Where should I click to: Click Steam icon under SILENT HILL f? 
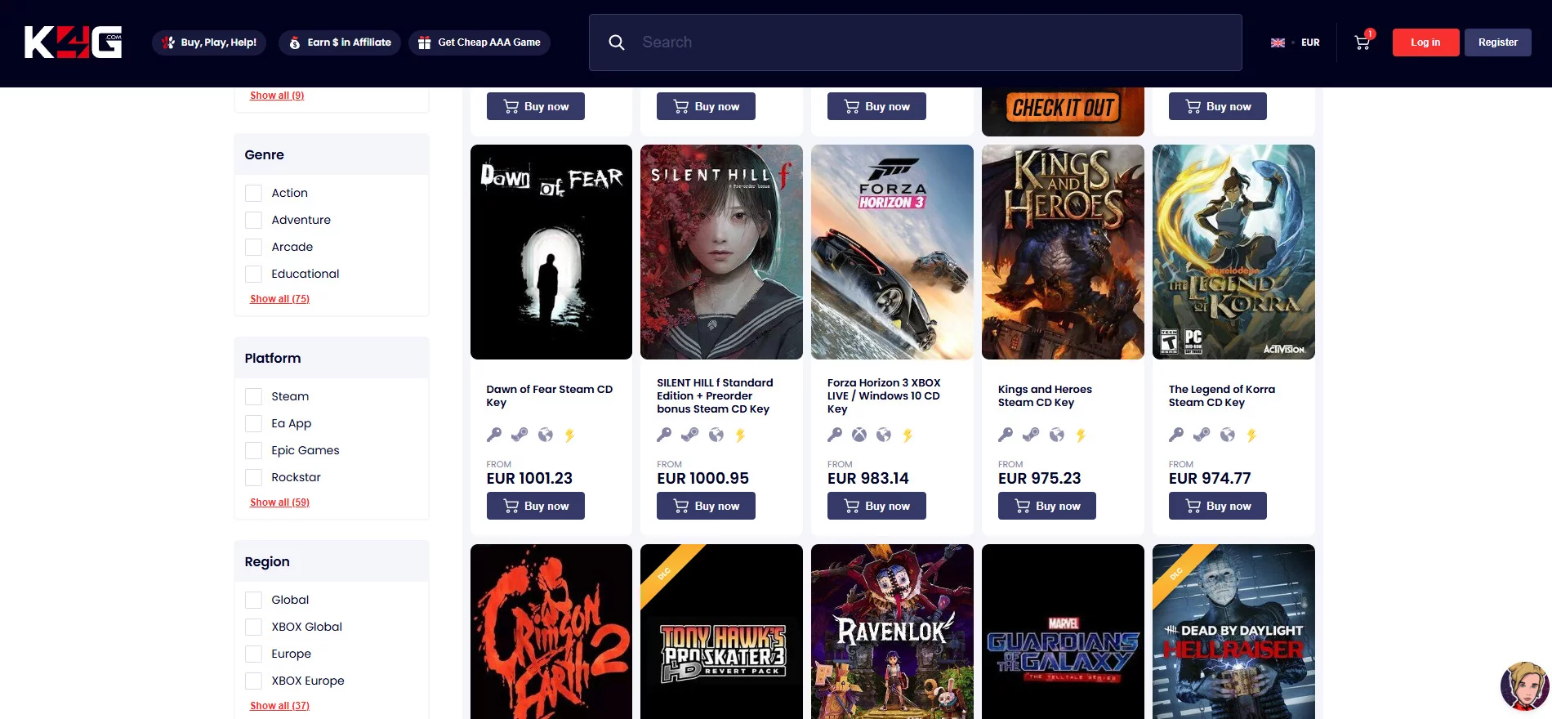coord(690,435)
